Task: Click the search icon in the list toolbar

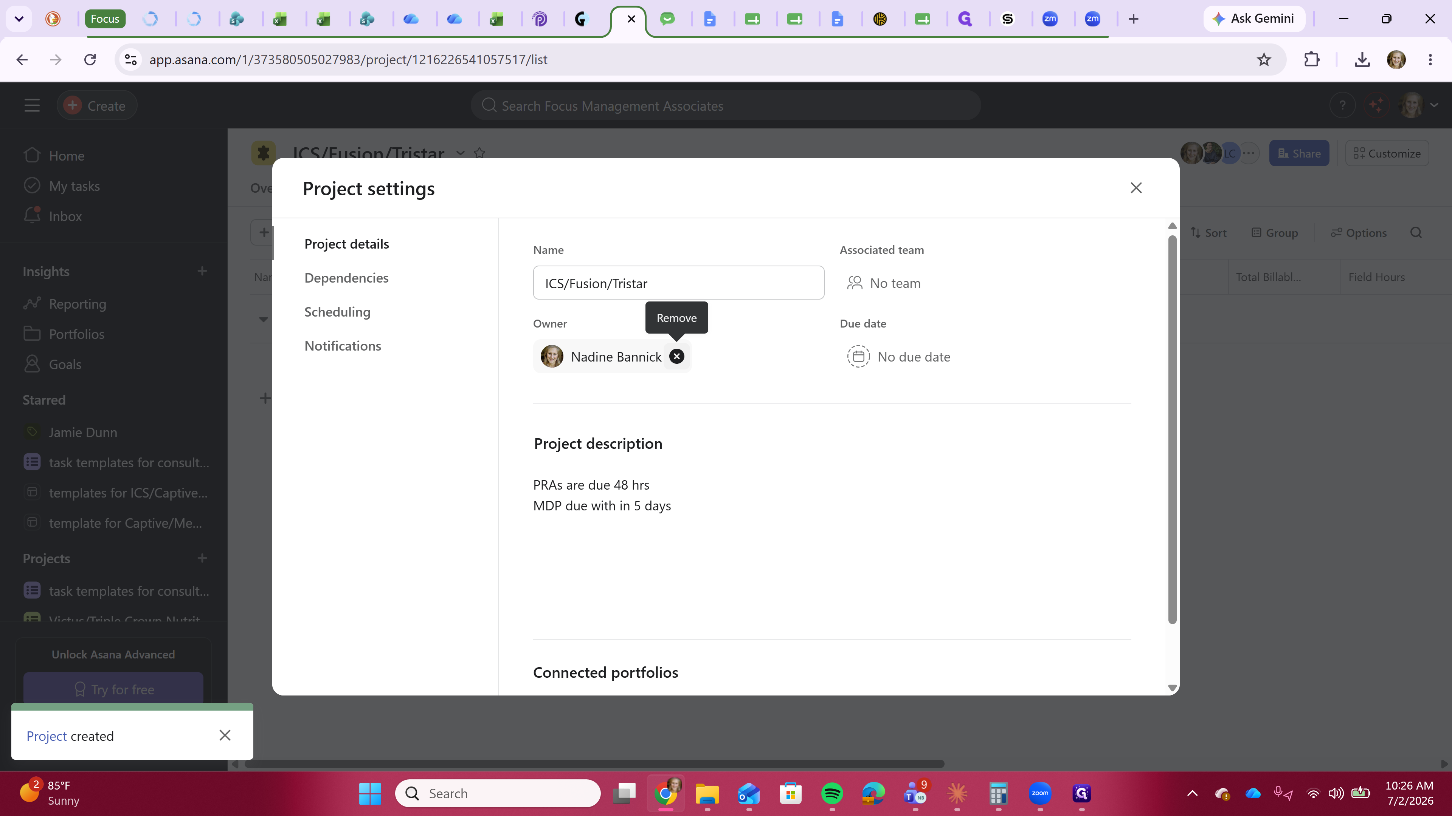Action: coord(1416,233)
